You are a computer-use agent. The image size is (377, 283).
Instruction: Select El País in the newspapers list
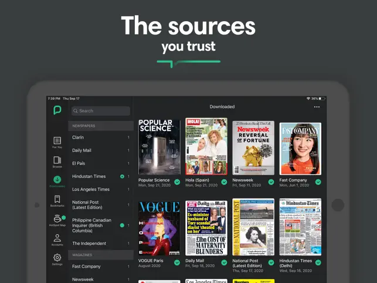click(101, 163)
